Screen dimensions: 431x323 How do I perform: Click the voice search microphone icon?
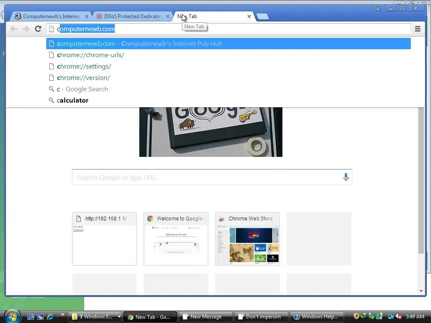coord(346,177)
